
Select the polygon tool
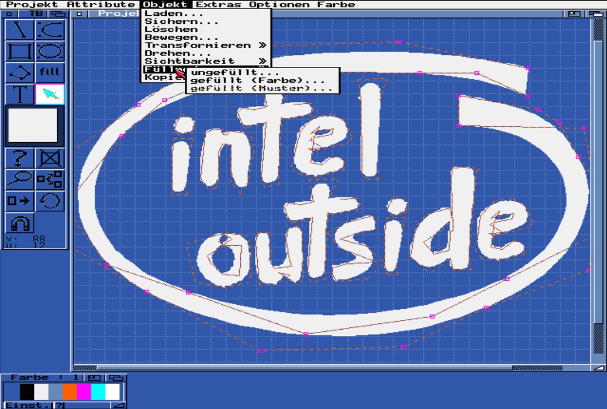[x=20, y=73]
